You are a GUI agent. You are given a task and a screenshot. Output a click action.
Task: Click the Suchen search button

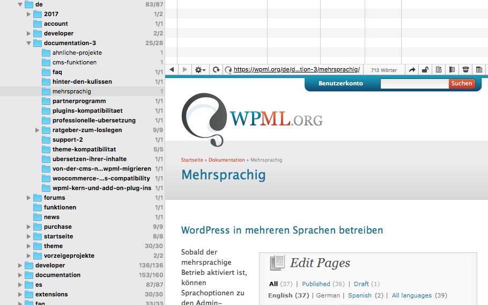461,84
